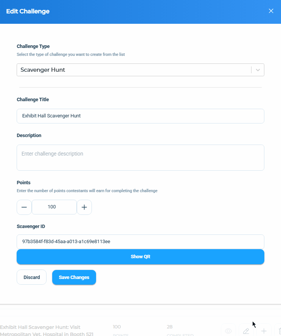
Task: Click the Scavenger ID text field
Action: tap(140, 242)
